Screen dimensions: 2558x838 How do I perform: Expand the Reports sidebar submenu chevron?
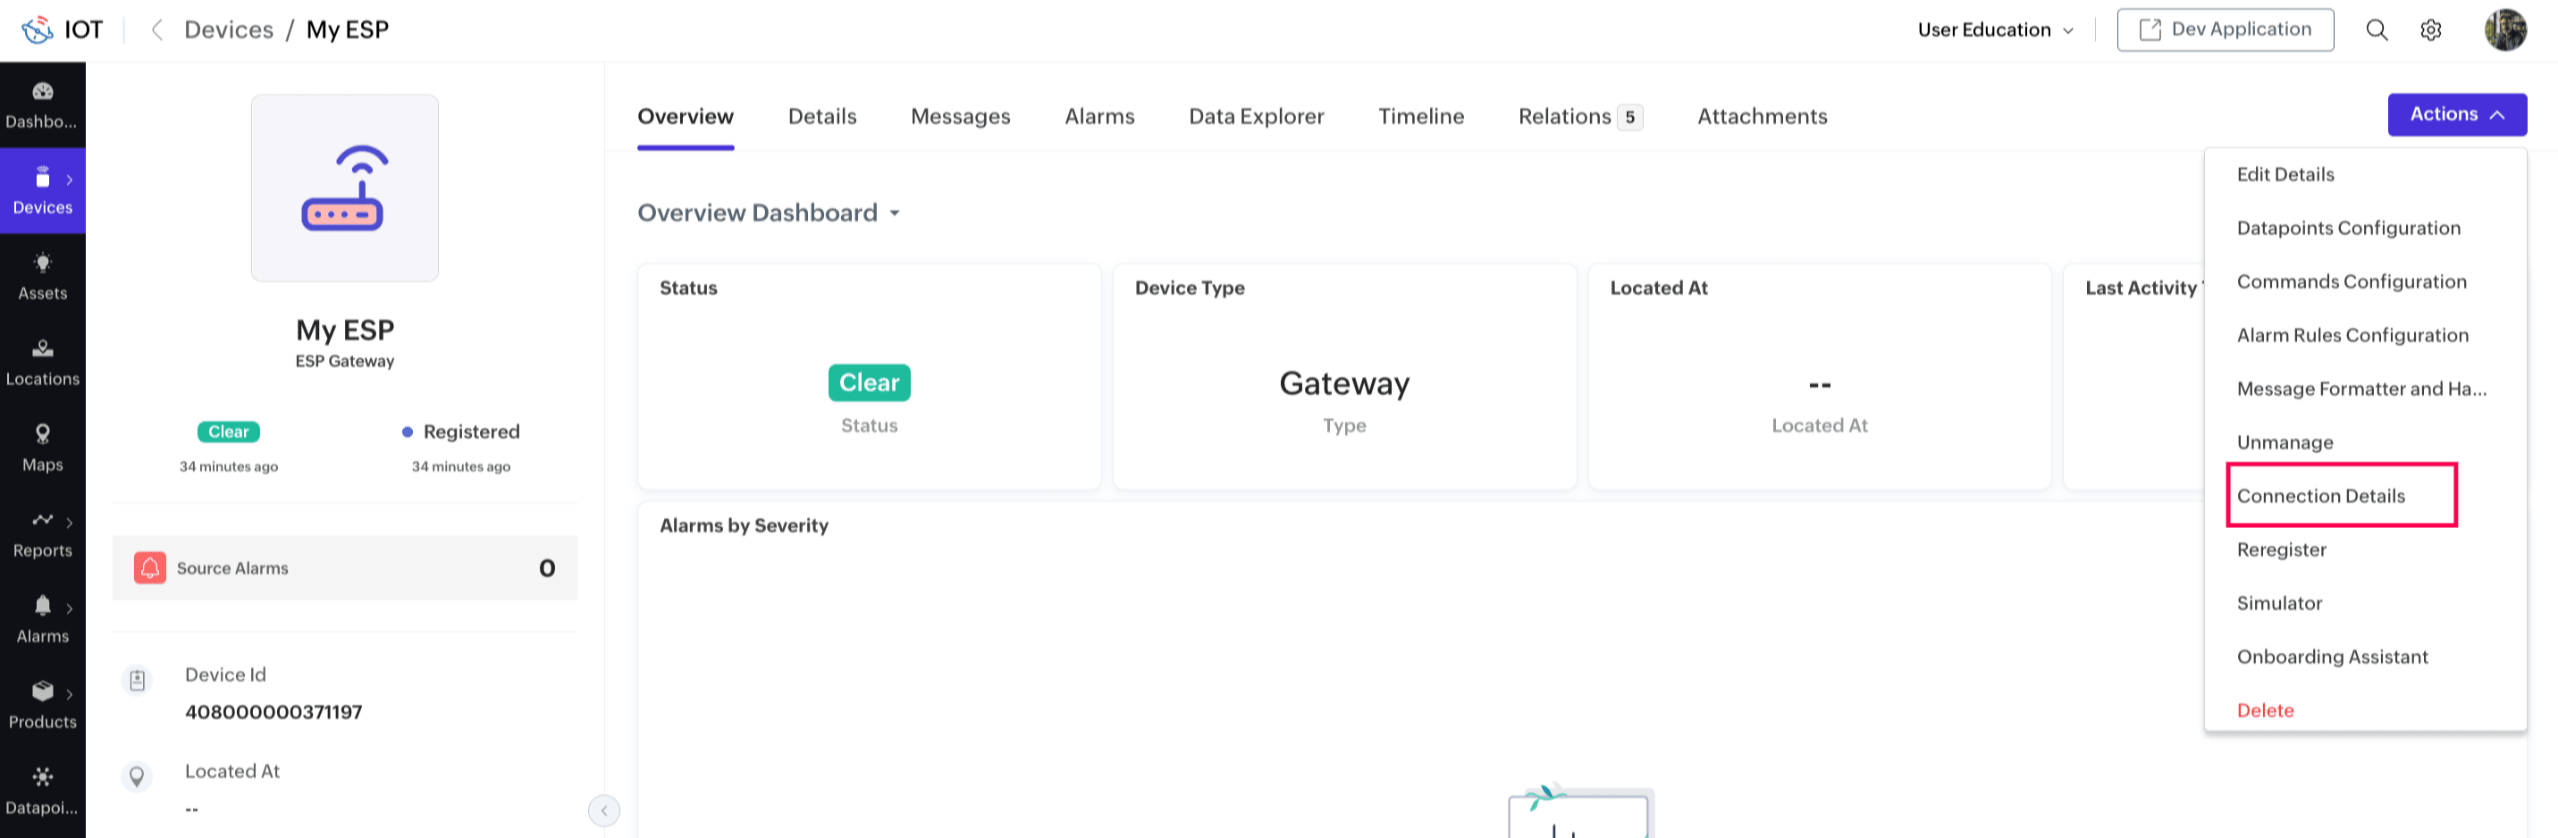click(x=70, y=523)
